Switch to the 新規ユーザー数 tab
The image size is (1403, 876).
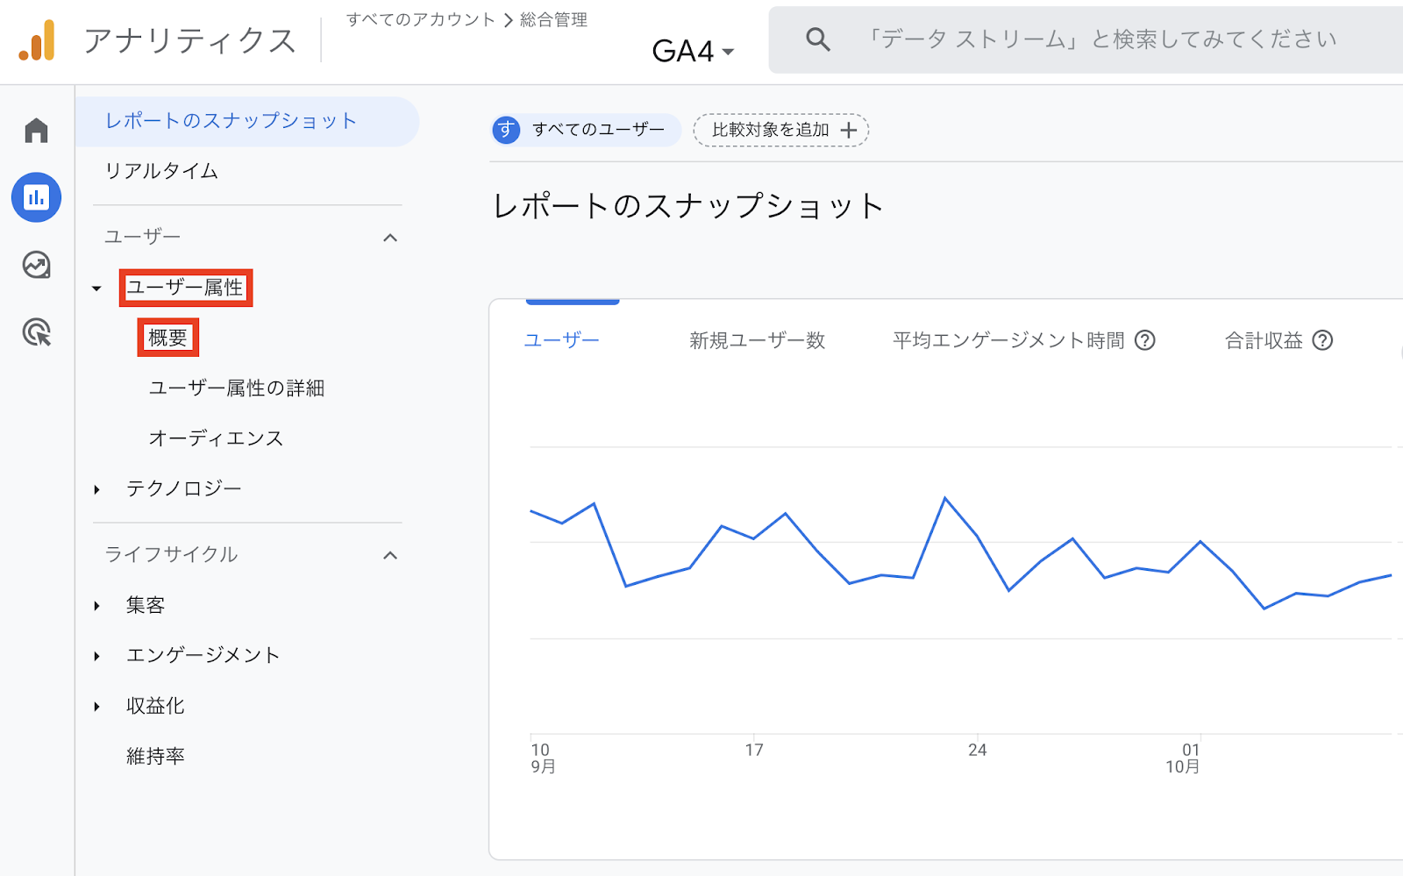tap(757, 340)
